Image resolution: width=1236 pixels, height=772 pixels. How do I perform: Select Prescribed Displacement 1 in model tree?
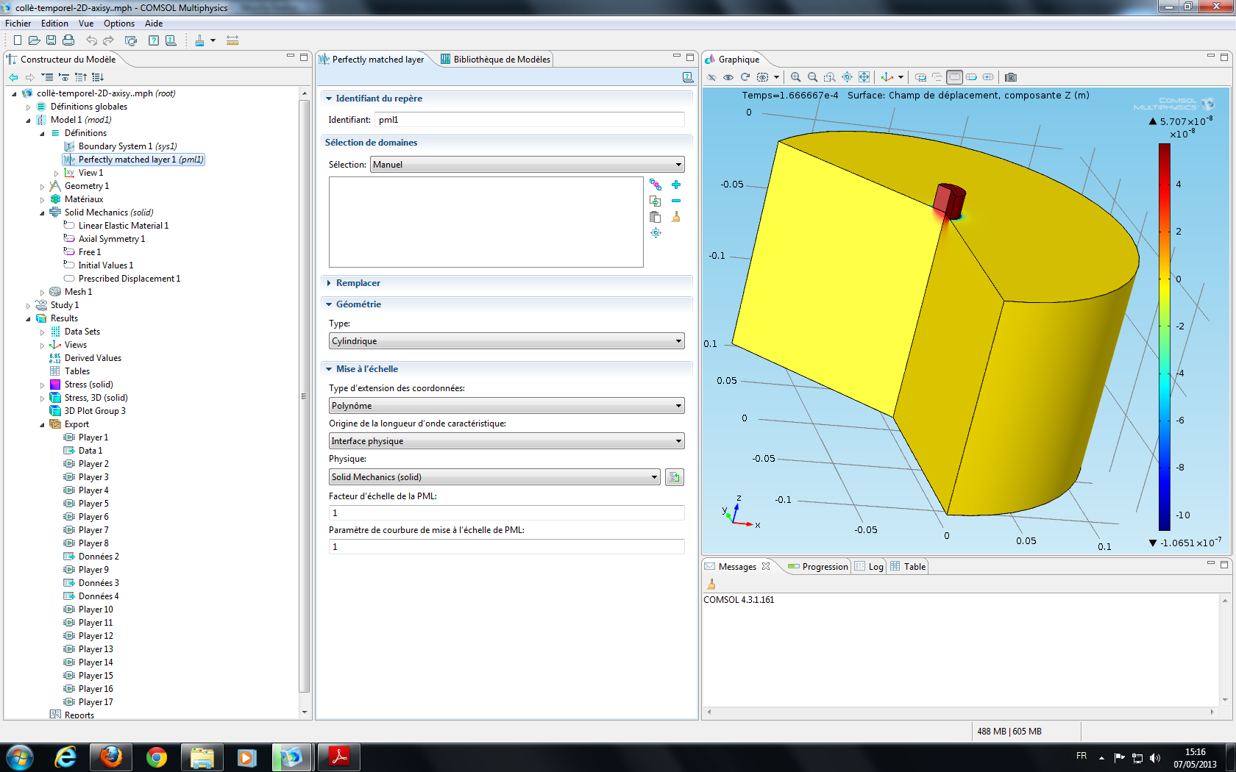tap(129, 279)
